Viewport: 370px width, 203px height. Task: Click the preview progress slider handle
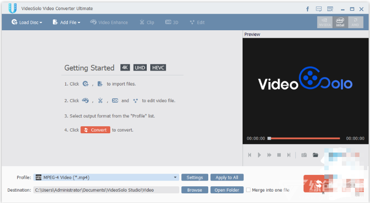pyautogui.click(x=269, y=138)
